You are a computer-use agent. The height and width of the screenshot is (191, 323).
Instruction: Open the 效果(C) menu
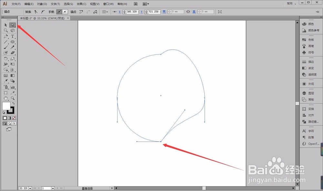point(81,4)
